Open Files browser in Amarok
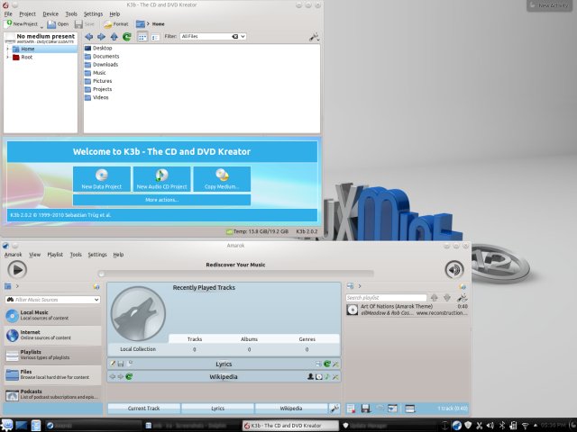Screen dimensions: 577x432 click(52, 374)
